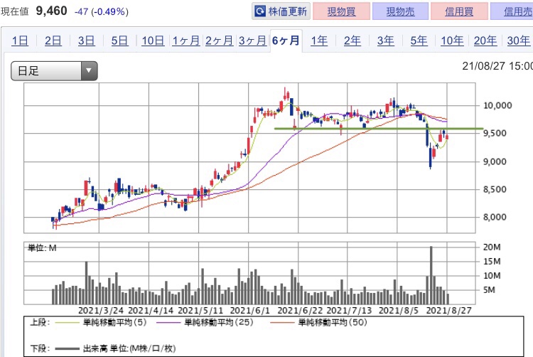
Task: Click the 8,000 price axis label
Action: coord(495,217)
